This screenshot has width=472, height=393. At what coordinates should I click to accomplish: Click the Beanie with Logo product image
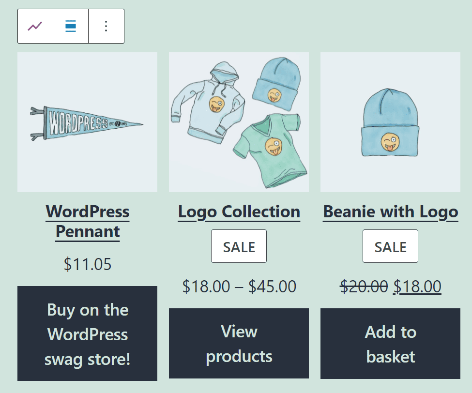click(x=390, y=121)
